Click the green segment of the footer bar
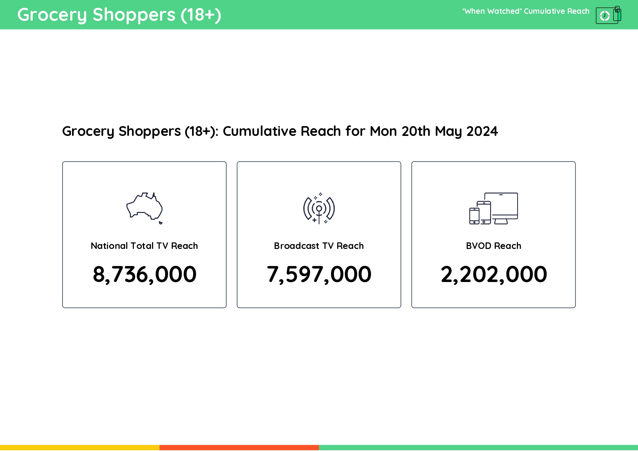Image resolution: width=638 pixels, height=451 pixels. [x=478, y=448]
